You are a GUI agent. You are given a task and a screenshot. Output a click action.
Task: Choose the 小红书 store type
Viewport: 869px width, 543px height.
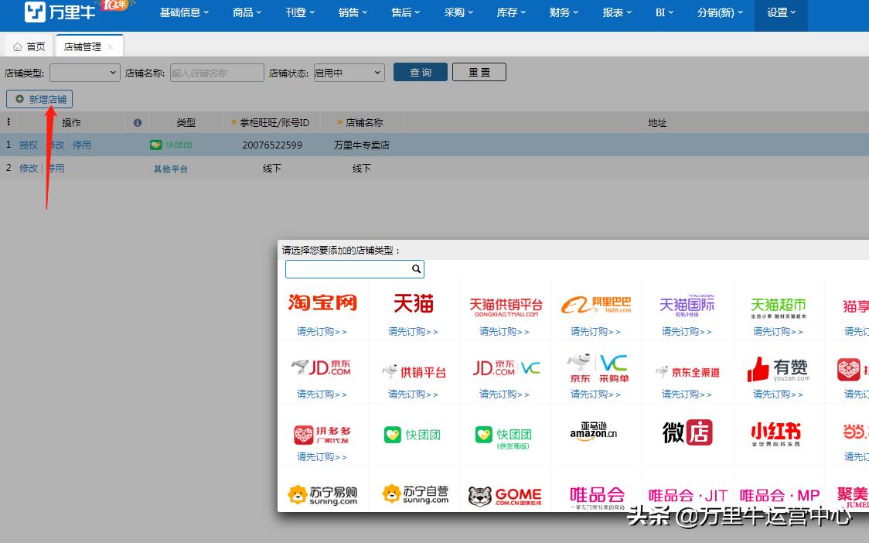coord(777,434)
